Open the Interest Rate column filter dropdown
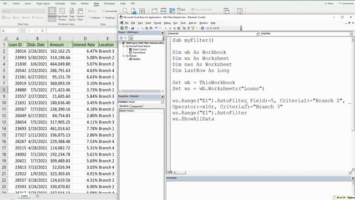 coord(97,45)
